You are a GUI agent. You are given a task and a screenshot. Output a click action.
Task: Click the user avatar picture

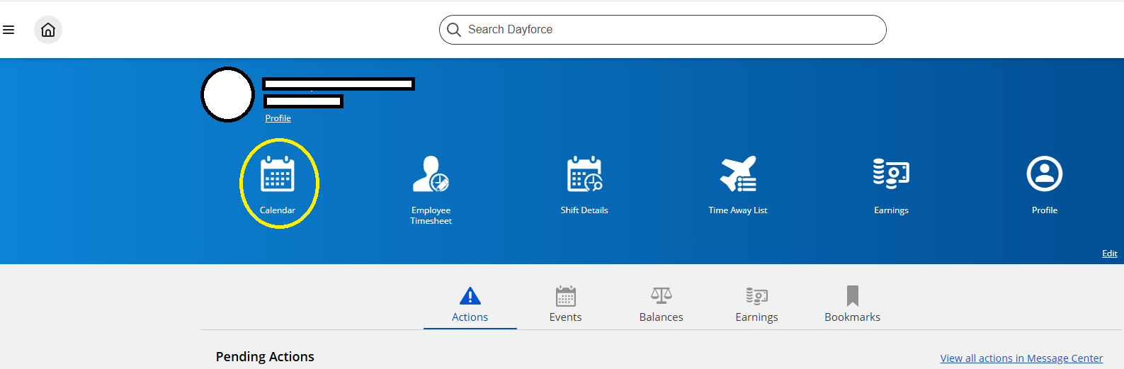click(x=227, y=95)
